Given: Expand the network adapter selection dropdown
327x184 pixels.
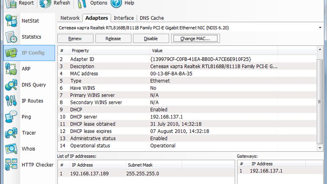Looking at the screenshot, I should pos(320,28).
